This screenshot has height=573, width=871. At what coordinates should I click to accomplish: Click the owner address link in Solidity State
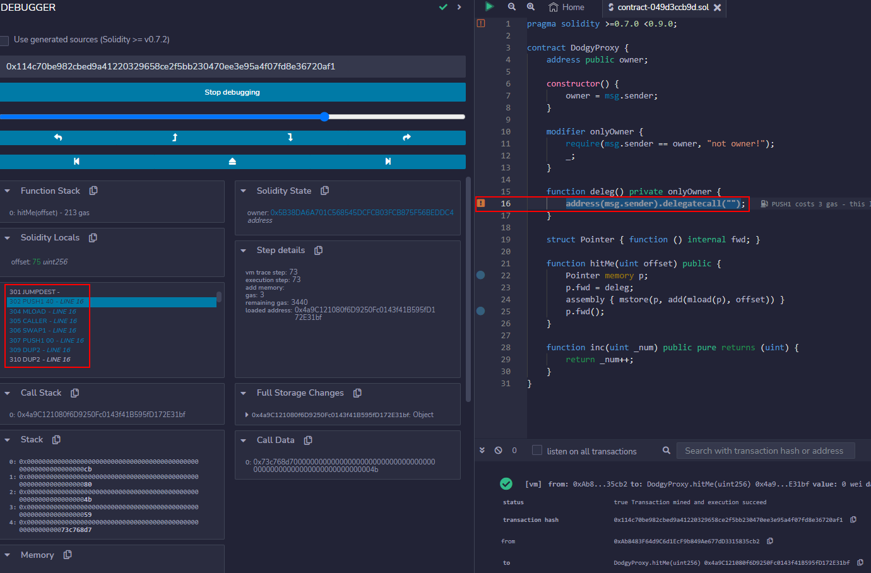[x=362, y=213]
